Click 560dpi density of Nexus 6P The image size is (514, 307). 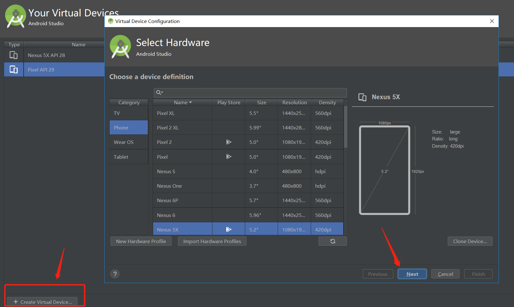327,200
